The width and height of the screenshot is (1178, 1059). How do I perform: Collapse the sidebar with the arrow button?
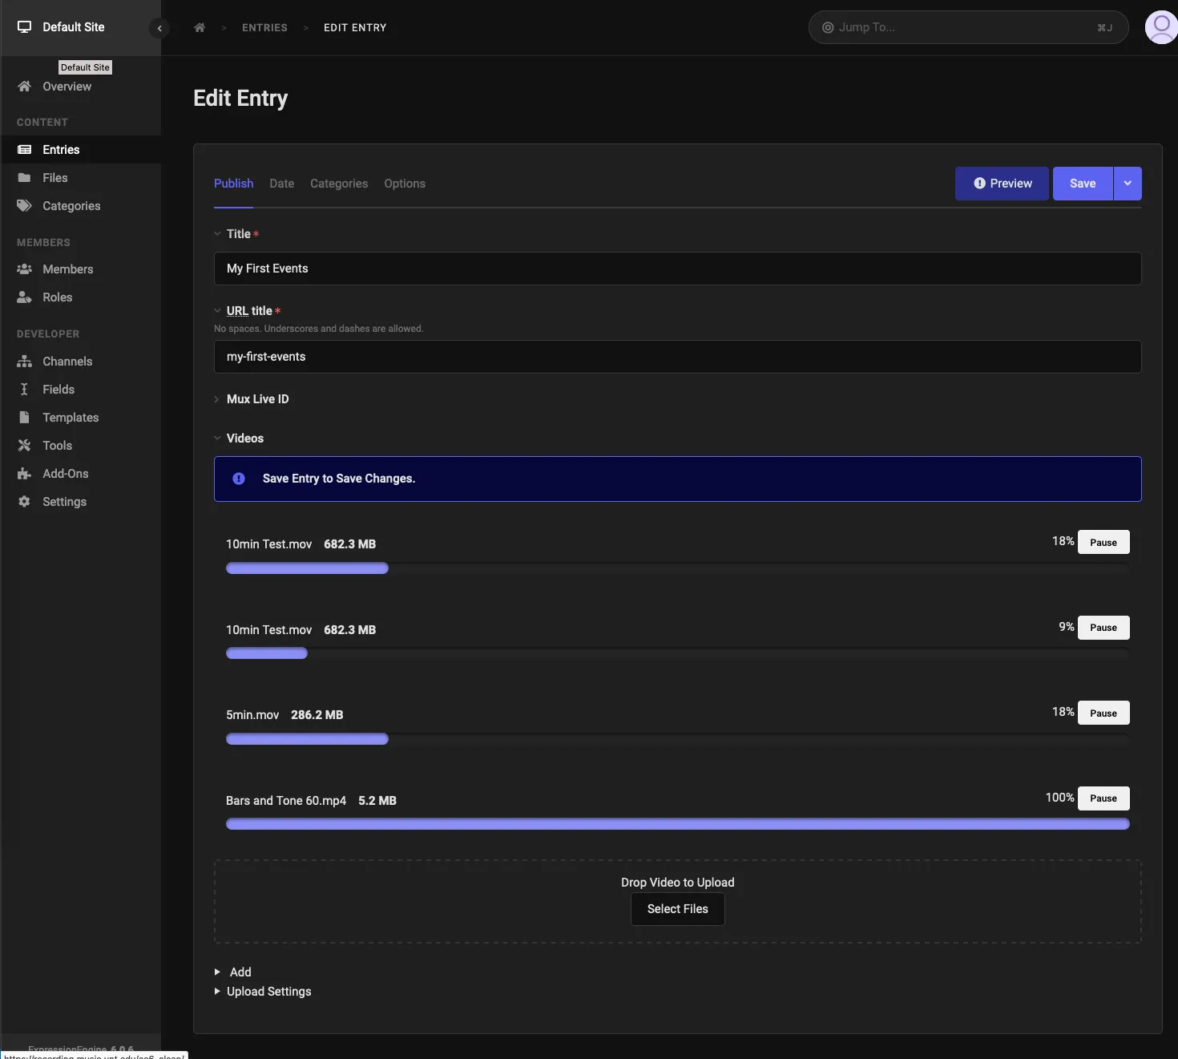tap(159, 28)
